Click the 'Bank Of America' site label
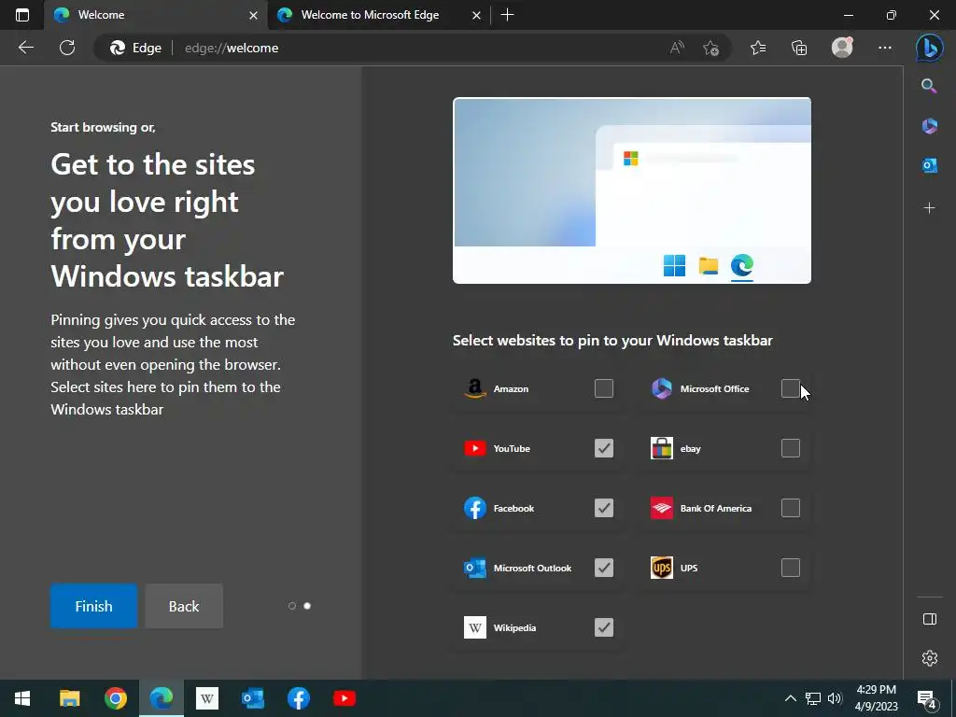Viewport: 956px width, 717px height. [x=716, y=509]
